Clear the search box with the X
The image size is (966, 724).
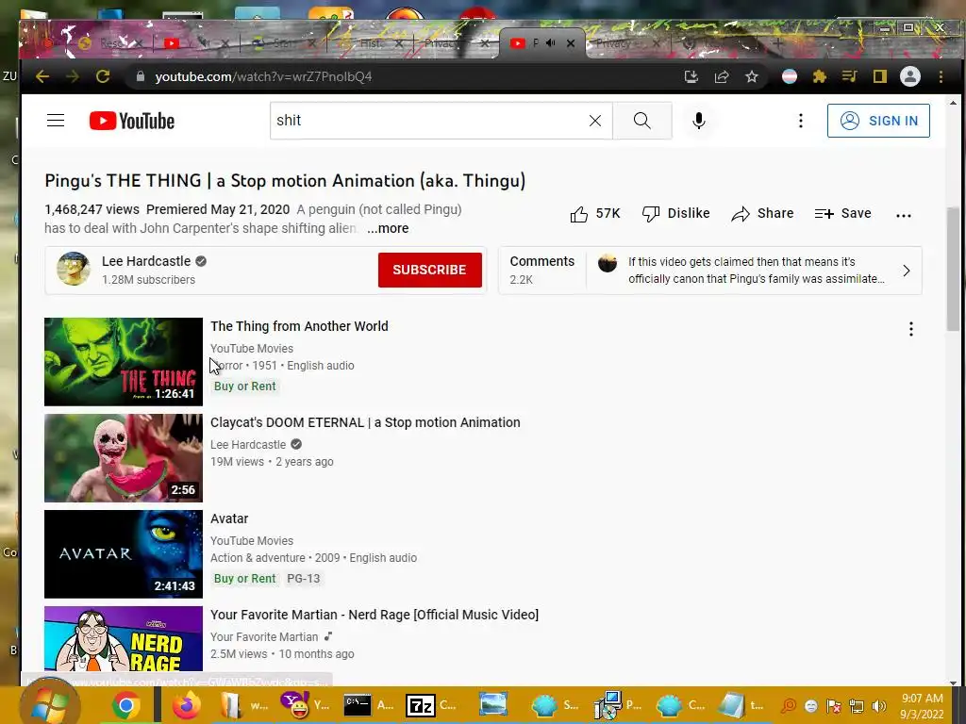click(x=595, y=121)
